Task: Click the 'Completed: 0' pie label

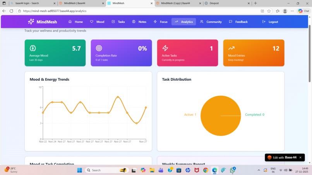Action: (x=255, y=115)
